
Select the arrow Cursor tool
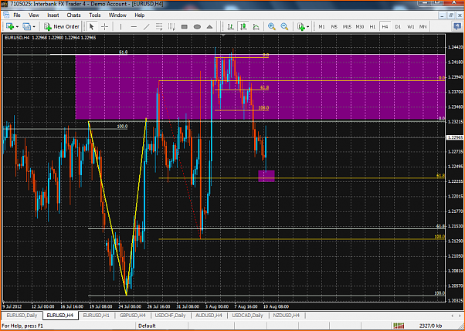[92, 27]
